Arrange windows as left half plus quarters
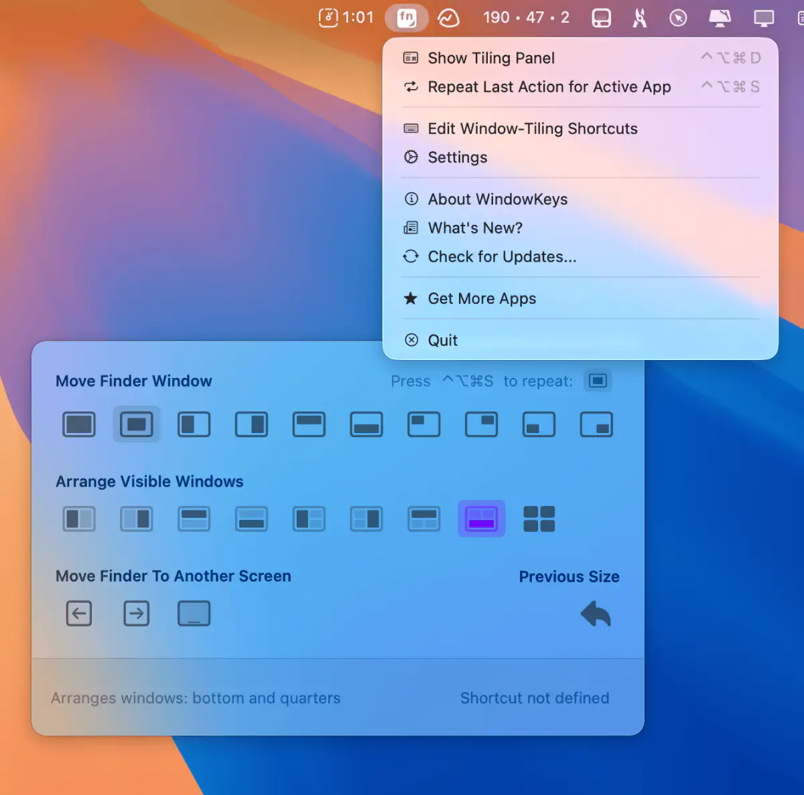804x795 pixels. [309, 519]
